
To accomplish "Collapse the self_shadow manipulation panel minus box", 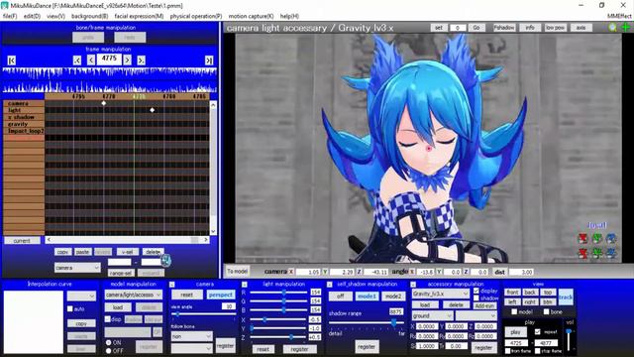I will pyautogui.click(x=330, y=285).
